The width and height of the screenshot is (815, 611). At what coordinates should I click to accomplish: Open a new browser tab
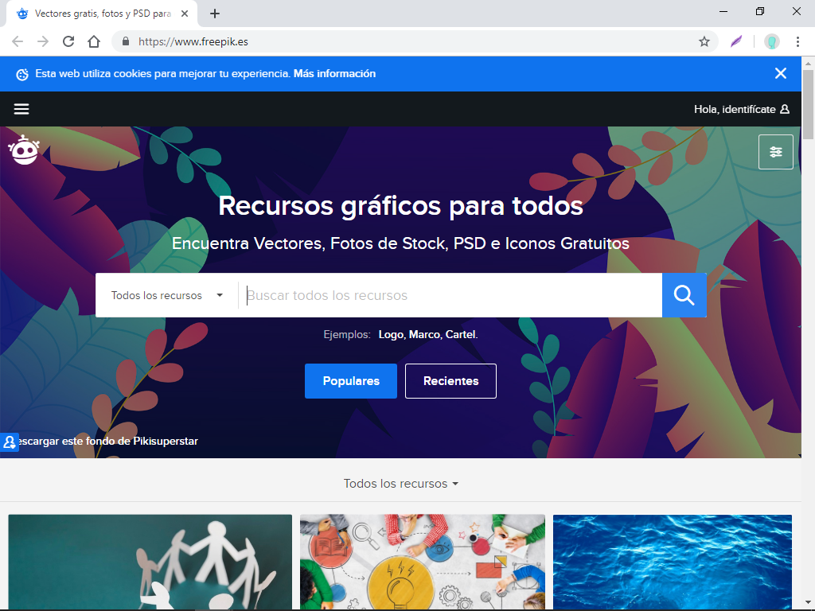point(215,14)
